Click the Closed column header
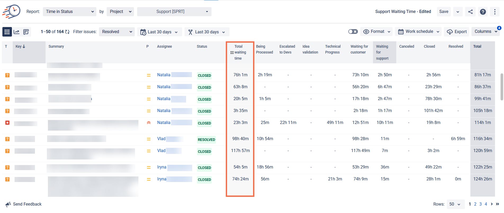The height and width of the screenshot is (213, 504). click(x=429, y=46)
